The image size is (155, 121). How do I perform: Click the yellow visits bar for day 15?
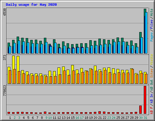[x=72, y=68]
